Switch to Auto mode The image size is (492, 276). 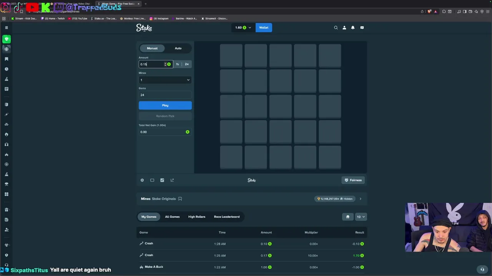point(178,48)
